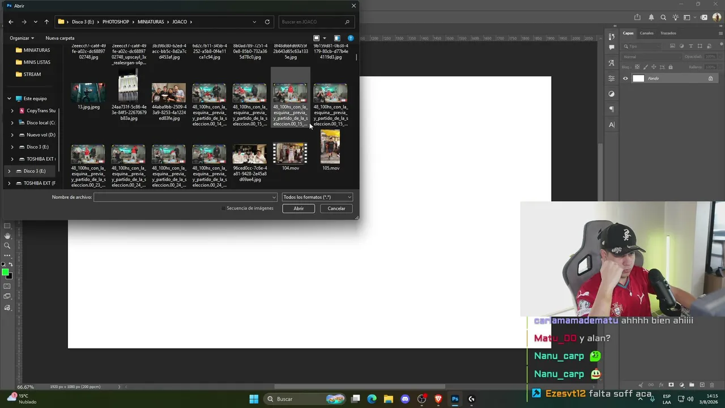This screenshot has height=408, width=725.
Task: Open the Nombre de archivo history dropdown
Action: tap(274, 197)
